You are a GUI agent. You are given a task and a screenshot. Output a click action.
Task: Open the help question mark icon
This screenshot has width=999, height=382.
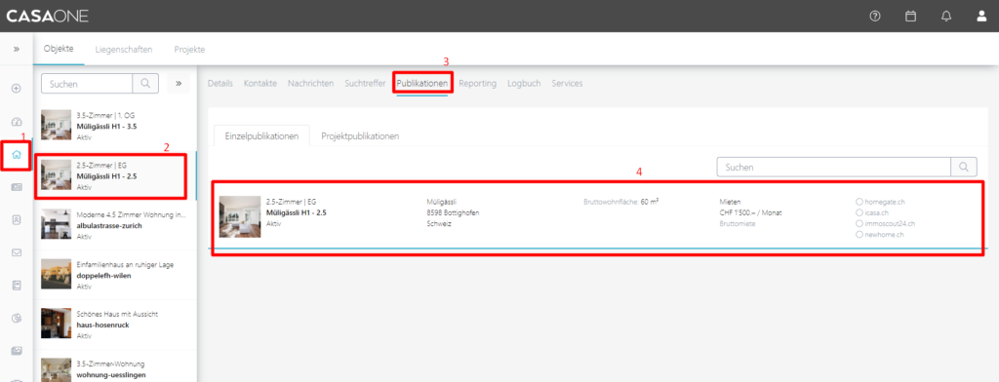[875, 16]
